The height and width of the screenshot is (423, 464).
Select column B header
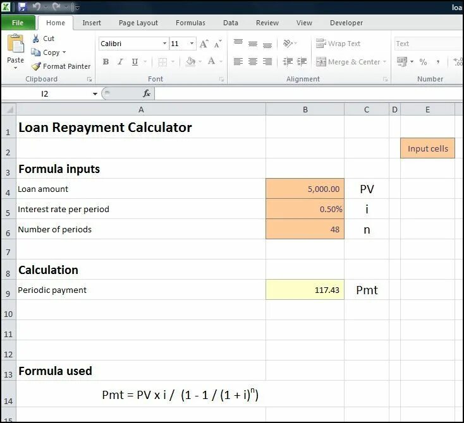tap(305, 109)
